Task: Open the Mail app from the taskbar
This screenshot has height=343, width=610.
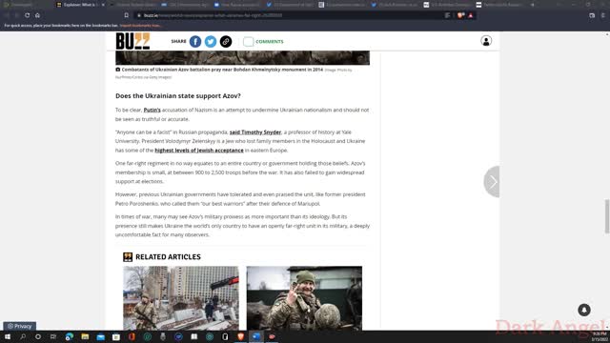Action: [100, 336]
